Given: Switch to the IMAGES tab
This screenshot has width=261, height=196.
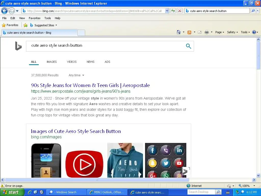Looking at the screenshot, I should [51, 62].
